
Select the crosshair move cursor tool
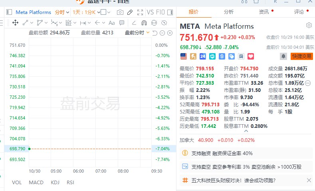15,22
